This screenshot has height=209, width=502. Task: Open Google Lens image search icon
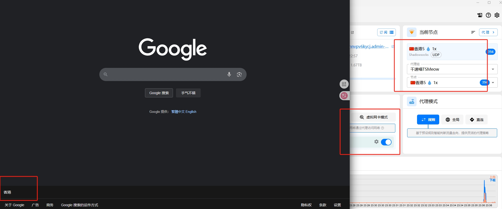pos(239,74)
